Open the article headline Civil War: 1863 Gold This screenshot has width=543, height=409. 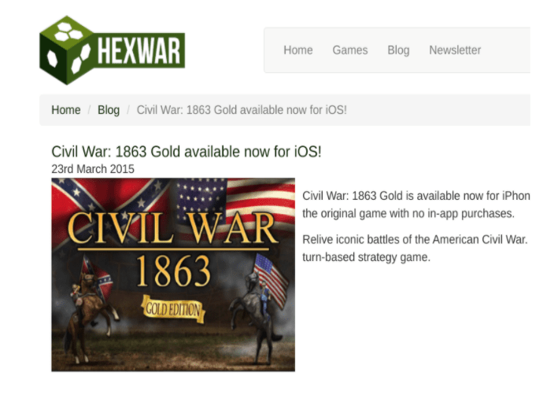187,152
